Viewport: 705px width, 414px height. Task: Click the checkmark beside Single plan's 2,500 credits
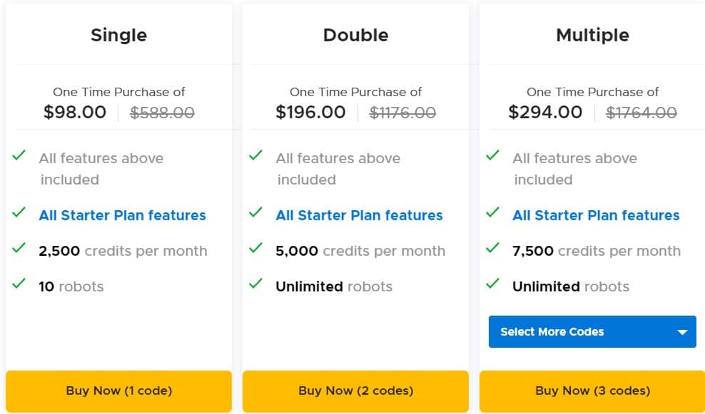pos(19,250)
